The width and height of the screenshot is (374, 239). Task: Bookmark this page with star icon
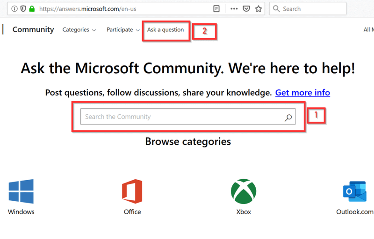259,9
